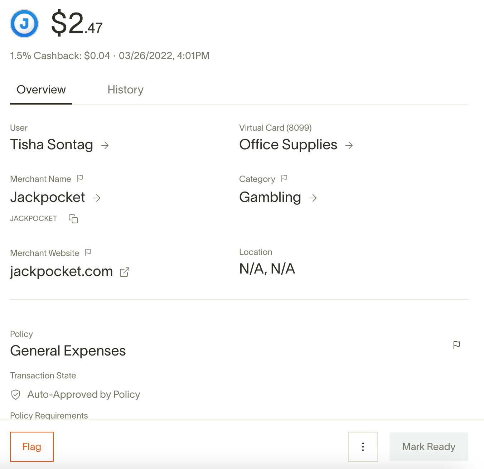Click the Jackpocket merchant logo avatar
The width and height of the screenshot is (484, 469).
tap(24, 24)
